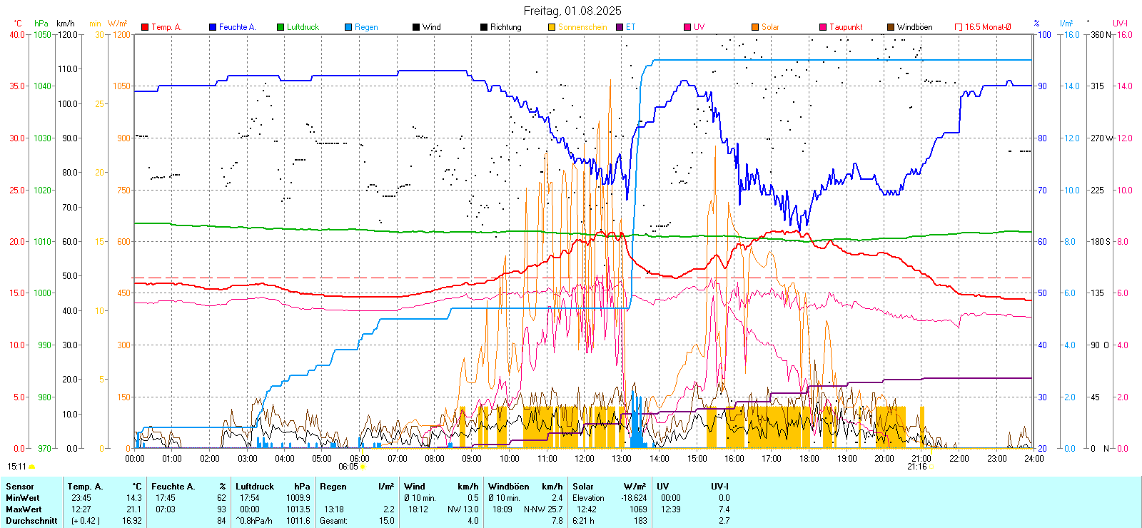The height and width of the screenshot is (528, 1142).
Task: Click the blue Feuchte A. legend square
Action: (213, 27)
